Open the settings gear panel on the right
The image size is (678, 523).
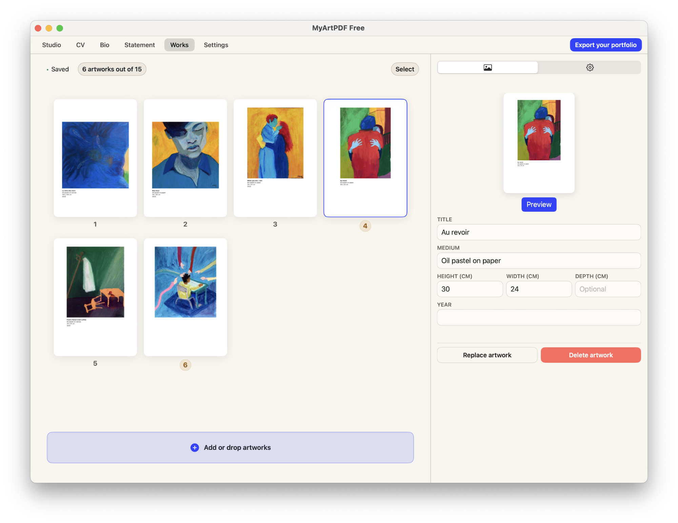[x=590, y=67]
